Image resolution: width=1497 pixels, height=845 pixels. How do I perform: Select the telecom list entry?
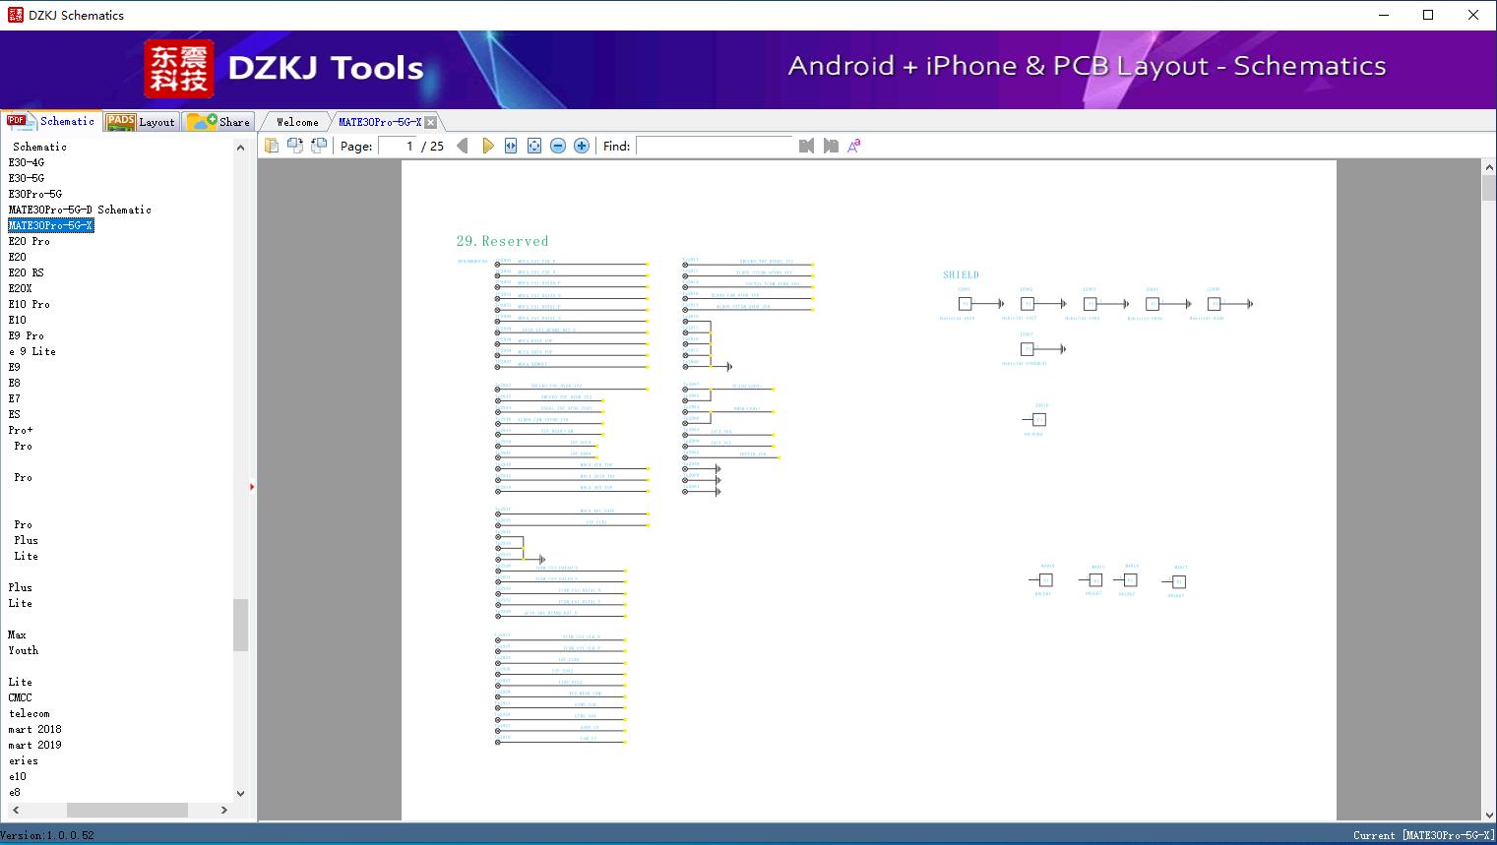30,713
